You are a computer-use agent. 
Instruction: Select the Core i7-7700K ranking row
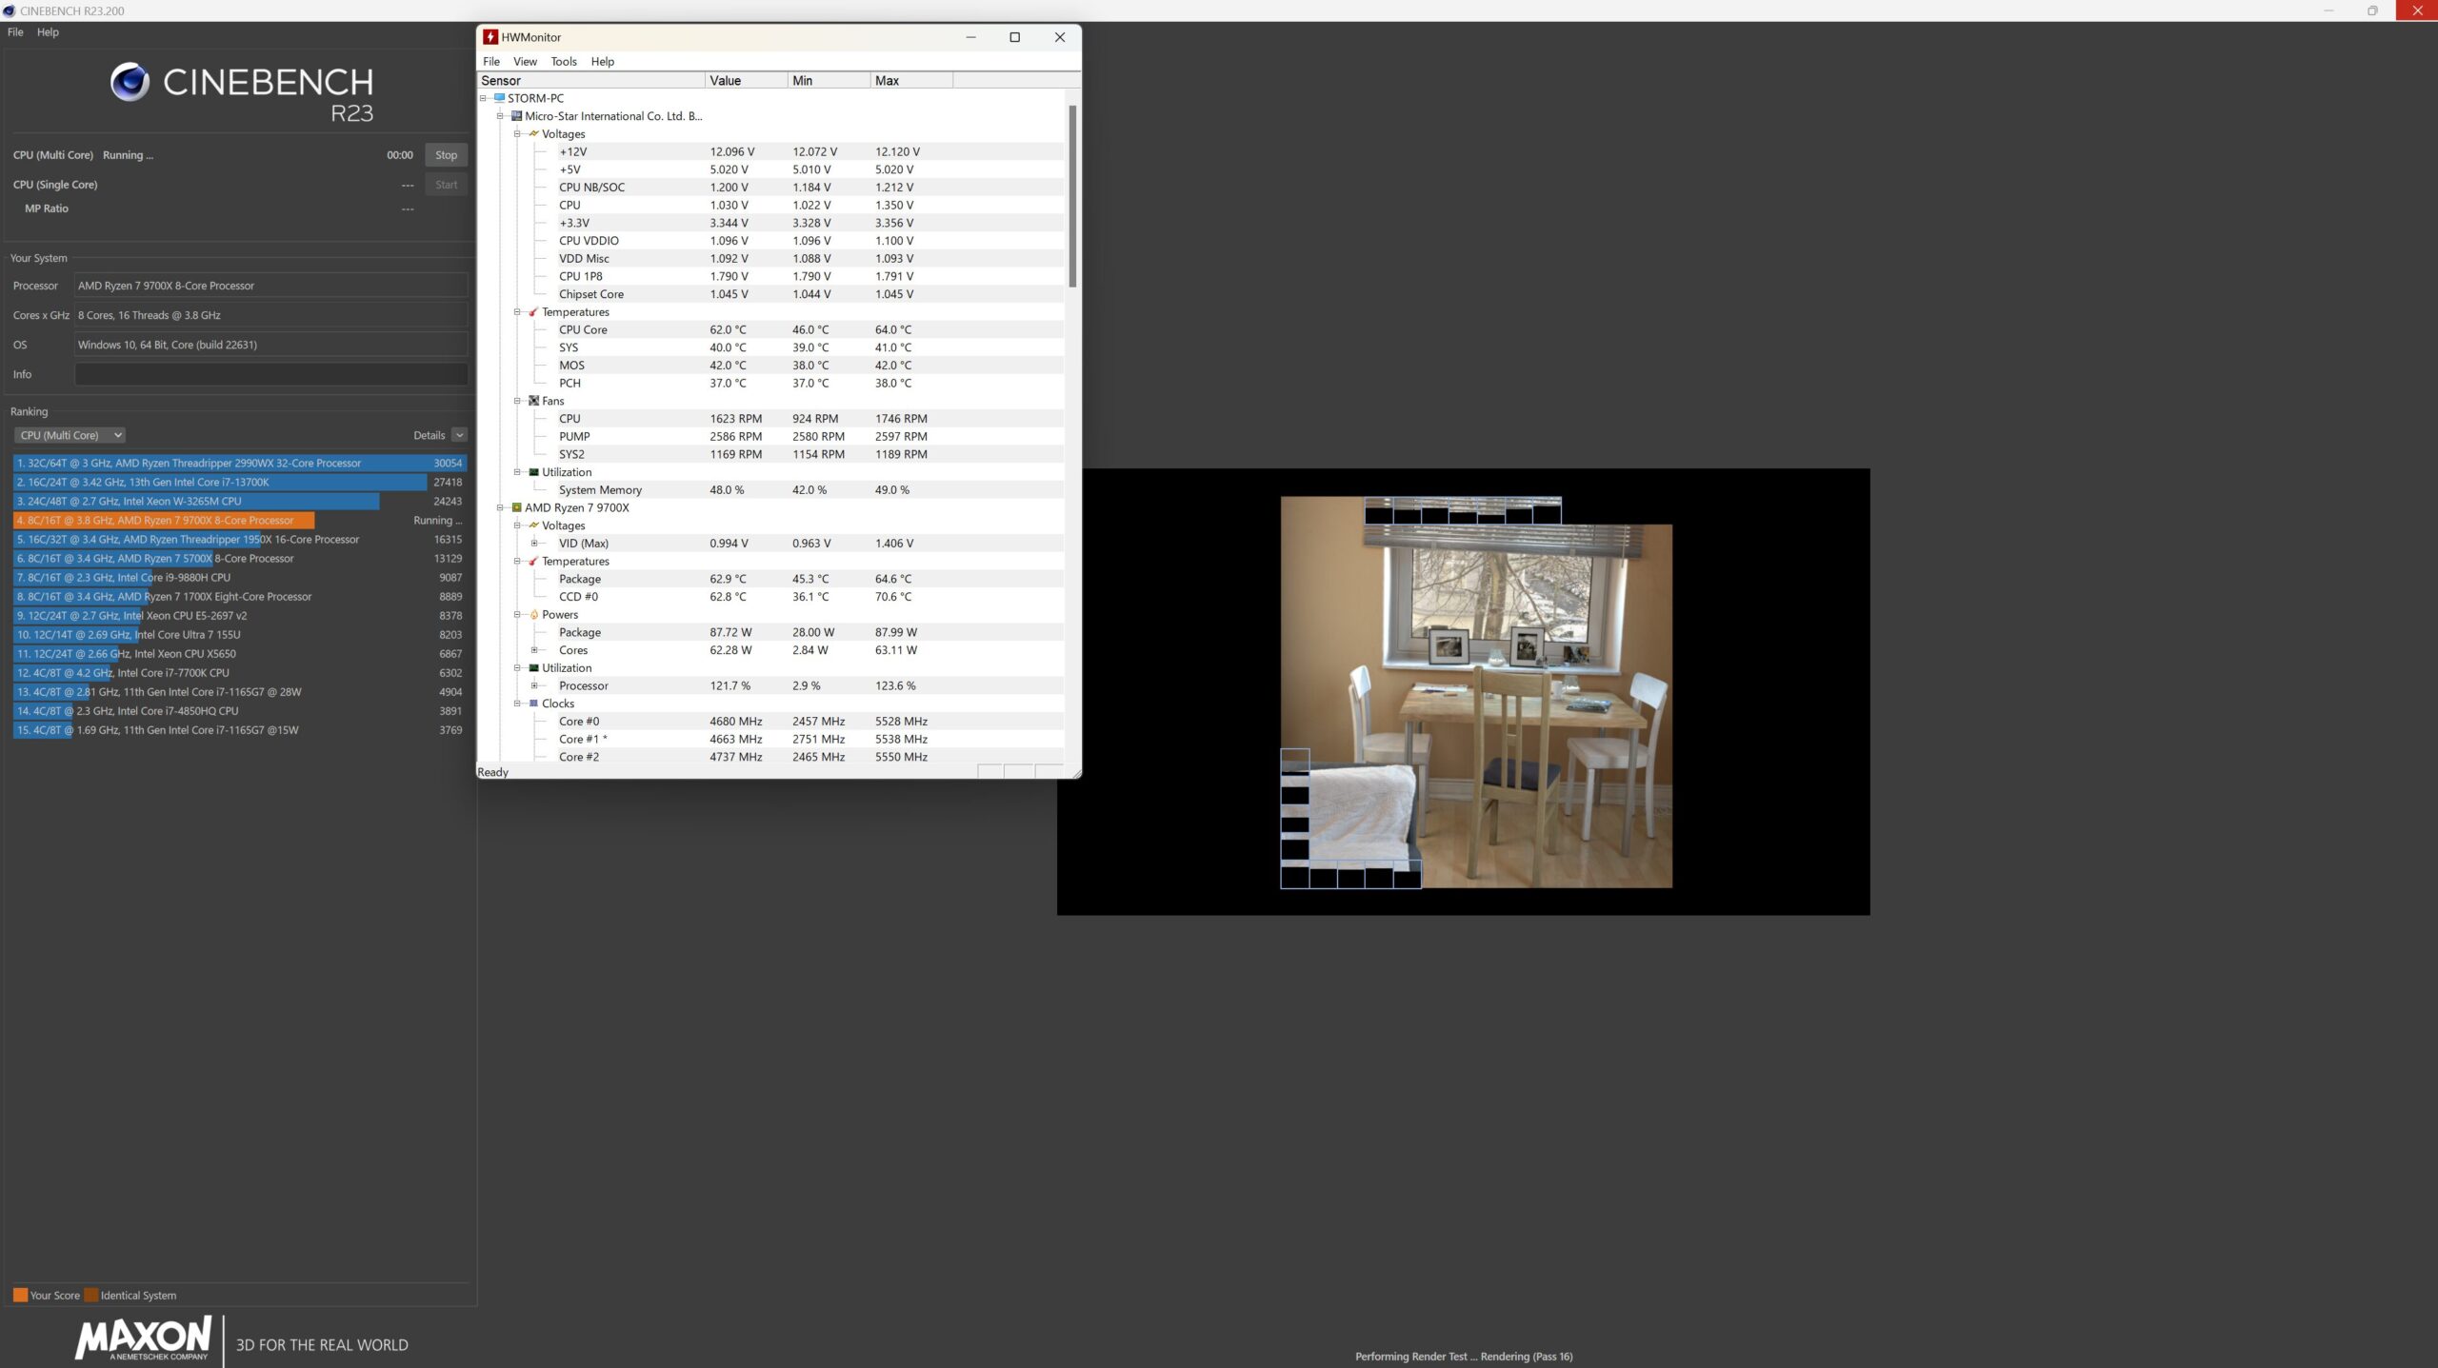(x=239, y=673)
